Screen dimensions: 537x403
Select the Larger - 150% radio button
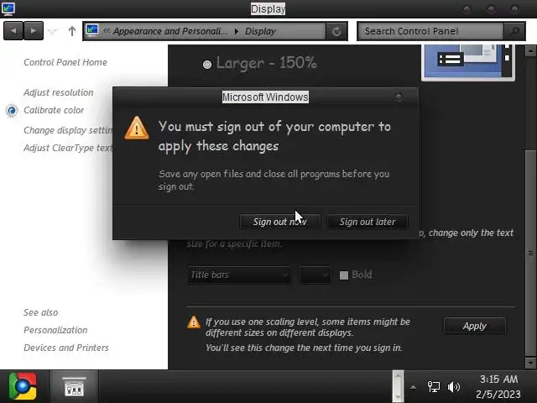pos(207,65)
